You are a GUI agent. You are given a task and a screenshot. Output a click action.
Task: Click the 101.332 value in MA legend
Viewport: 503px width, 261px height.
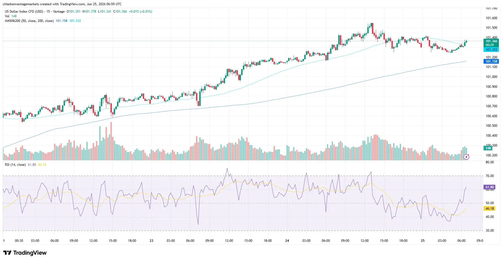(x=75, y=21)
